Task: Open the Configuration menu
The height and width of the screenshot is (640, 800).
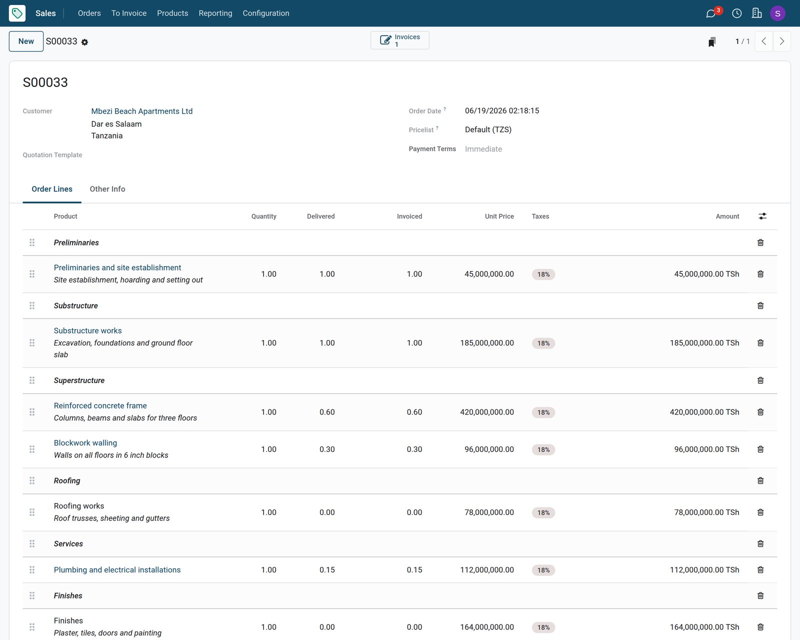Action: tap(266, 13)
